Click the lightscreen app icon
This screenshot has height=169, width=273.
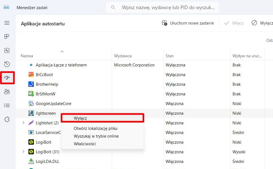tap(31, 113)
